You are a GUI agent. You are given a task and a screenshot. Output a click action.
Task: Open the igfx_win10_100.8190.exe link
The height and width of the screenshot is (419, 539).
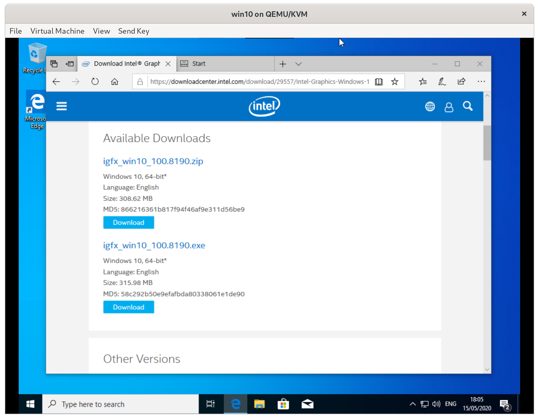(x=154, y=245)
